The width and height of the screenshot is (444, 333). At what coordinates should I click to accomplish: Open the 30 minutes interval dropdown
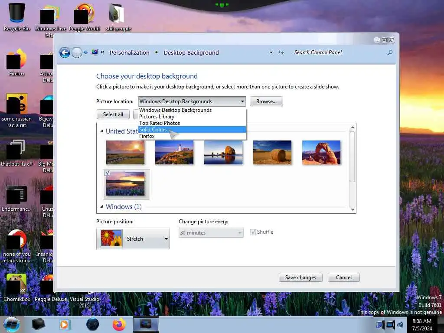[211, 233]
